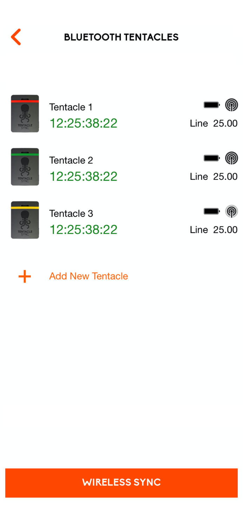Open the Bluetooth Tentacles screen title
The width and height of the screenshot is (243, 527).
tap(121, 37)
